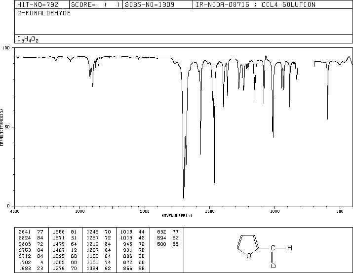Click the 50 transmittance axis label

pyautogui.click(x=8, y=127)
